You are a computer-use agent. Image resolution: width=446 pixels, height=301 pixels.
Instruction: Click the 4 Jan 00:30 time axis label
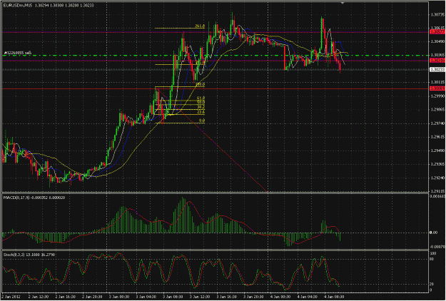pos(280,297)
